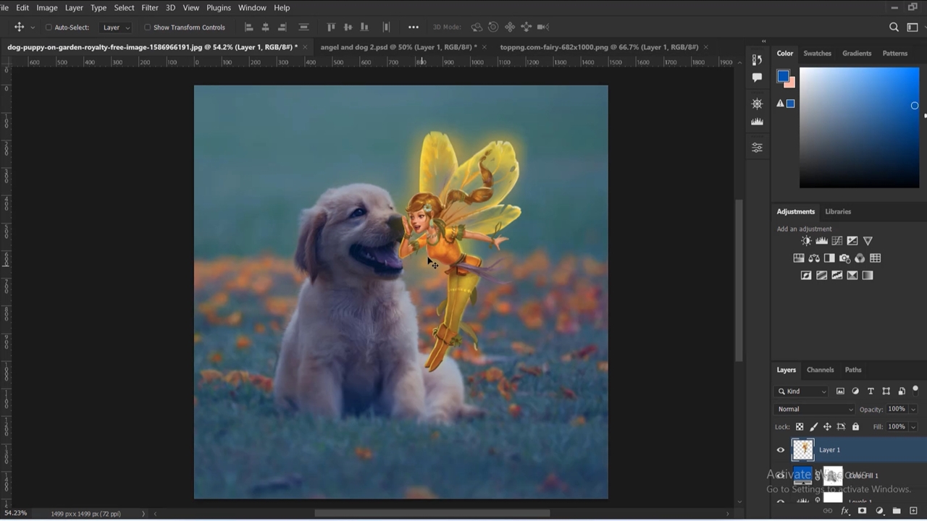The image size is (927, 521).
Task: Click the blue foreground color swatch
Action: pyautogui.click(x=782, y=76)
